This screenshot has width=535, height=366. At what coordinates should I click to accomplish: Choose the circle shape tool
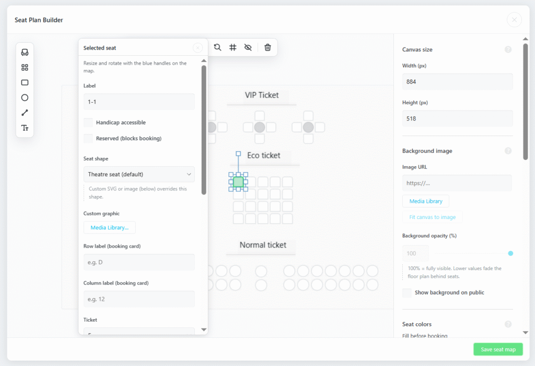click(x=25, y=97)
